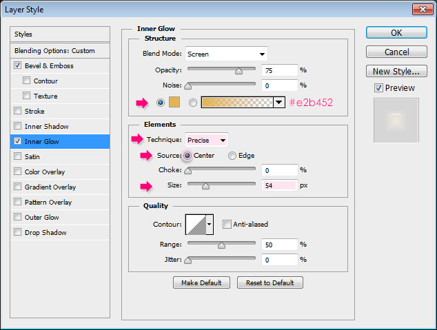Click the Make Default button
Viewport: 437px width, 330px height.
pos(201,282)
